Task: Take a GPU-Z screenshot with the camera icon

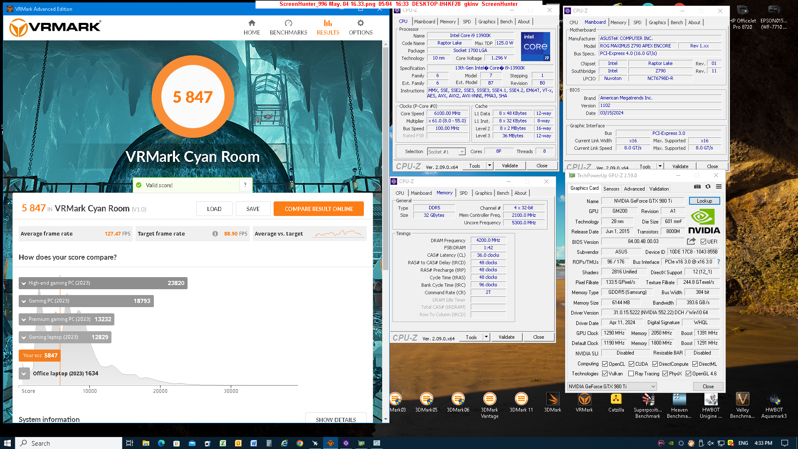Action: pyautogui.click(x=697, y=187)
